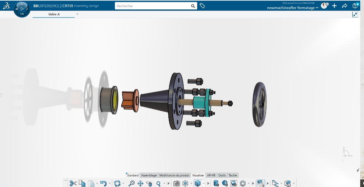The image size is (364, 187).
Task: Click the search magnifier button
Action: pyautogui.click(x=193, y=6)
